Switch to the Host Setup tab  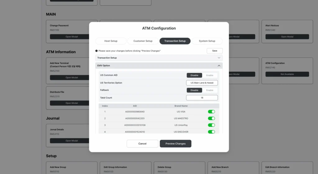tap(111, 41)
